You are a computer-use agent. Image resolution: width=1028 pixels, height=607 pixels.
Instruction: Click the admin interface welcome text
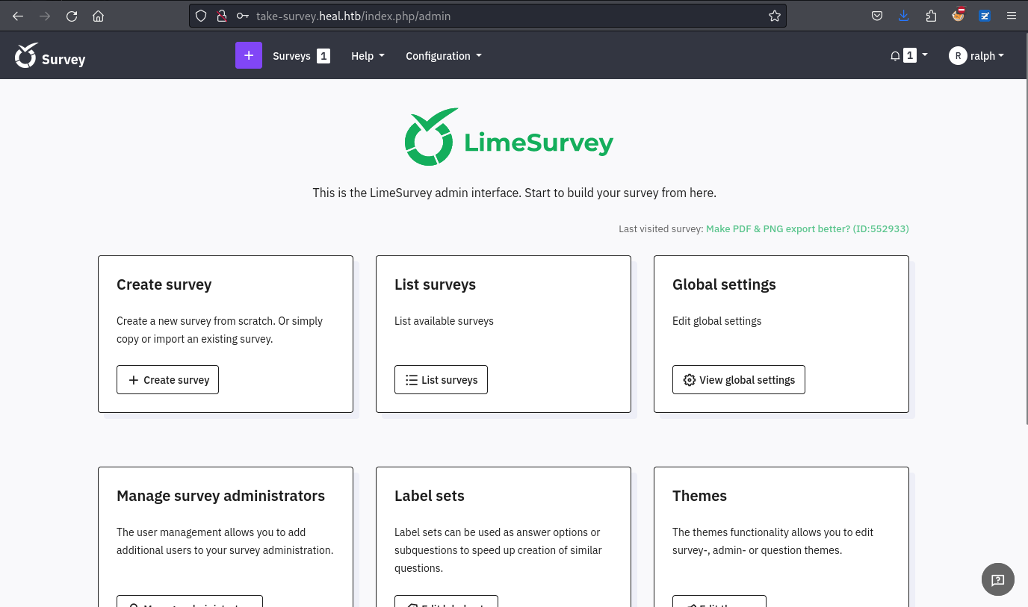point(514,193)
